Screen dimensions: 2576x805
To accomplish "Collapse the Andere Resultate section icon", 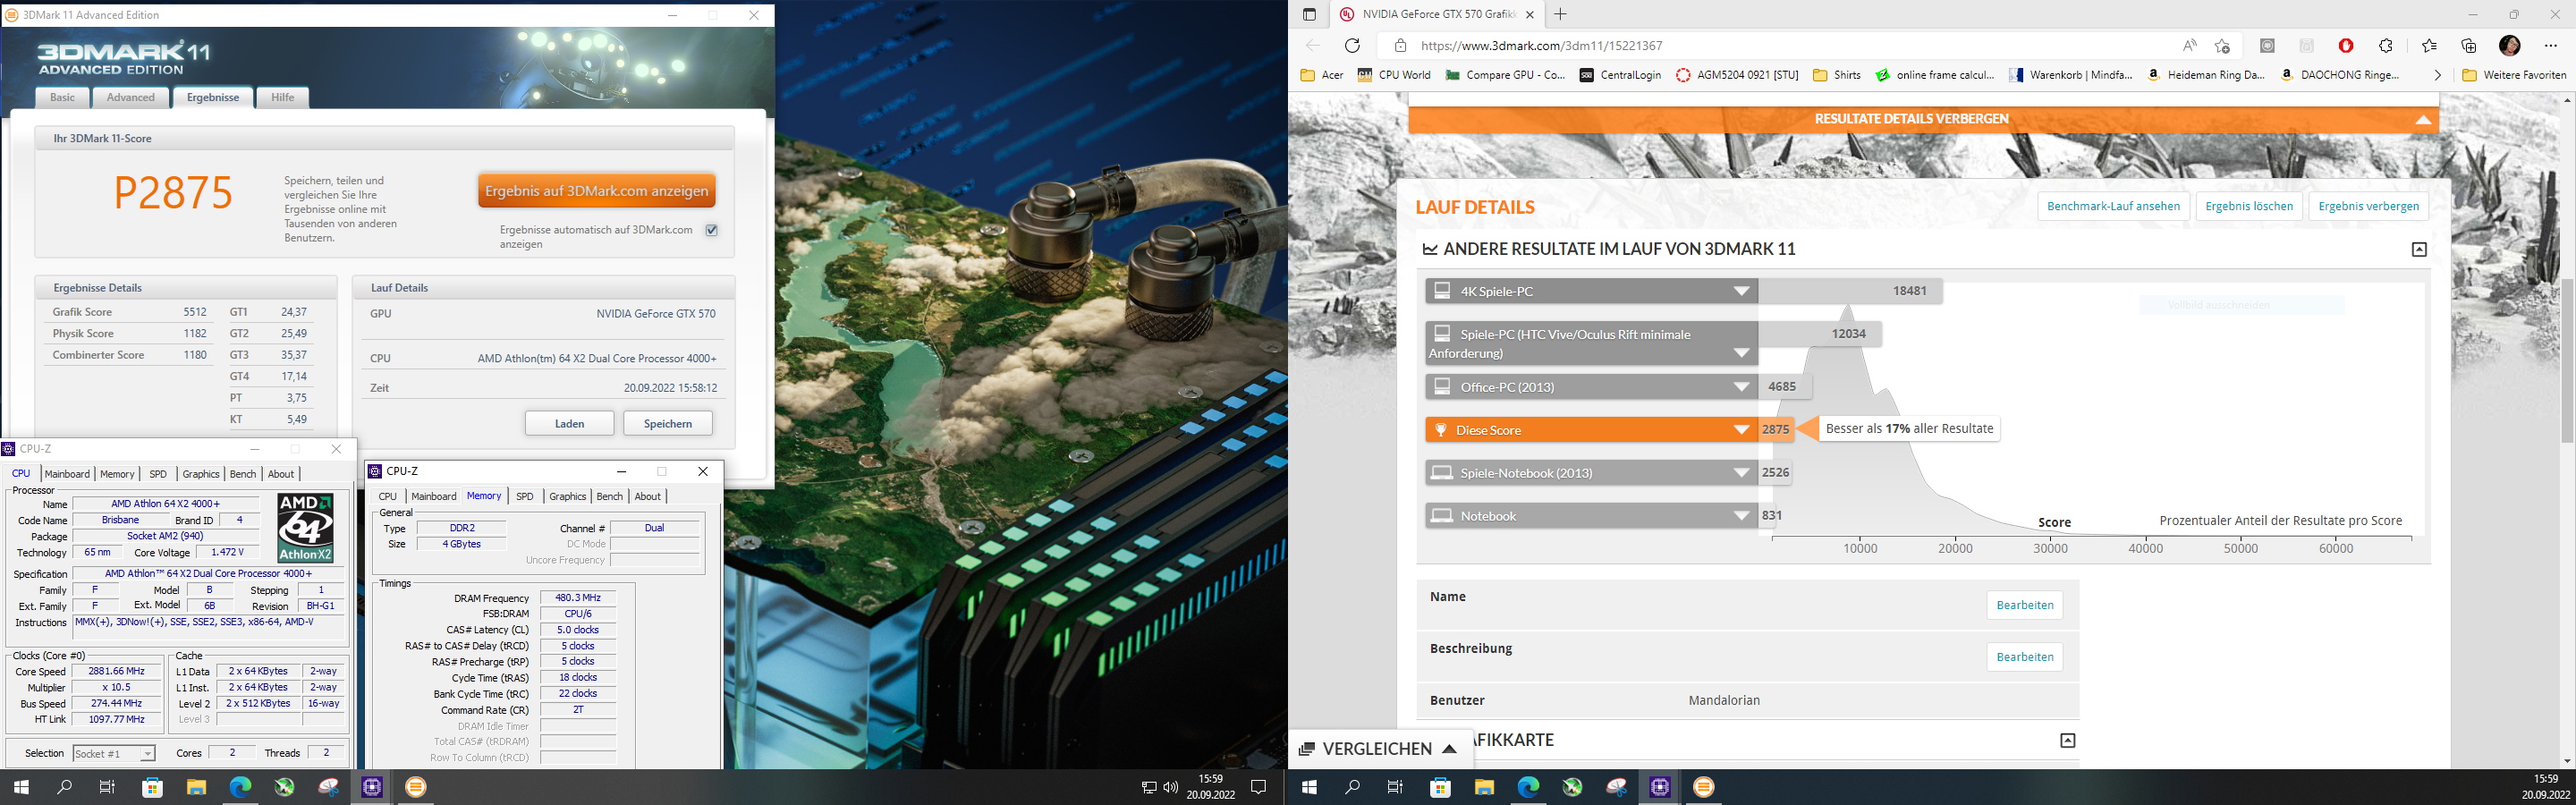I will (2419, 249).
